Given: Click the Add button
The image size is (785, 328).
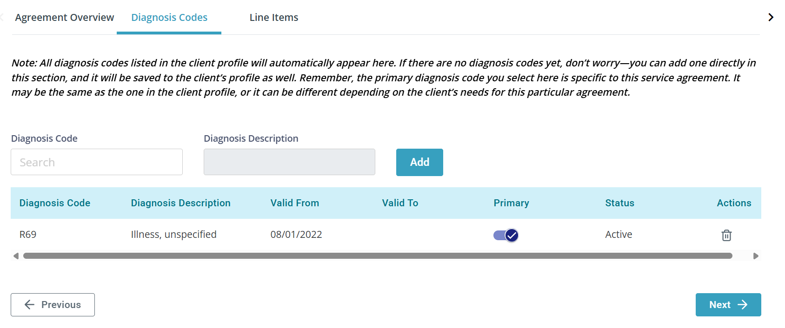Looking at the screenshot, I should (x=419, y=162).
